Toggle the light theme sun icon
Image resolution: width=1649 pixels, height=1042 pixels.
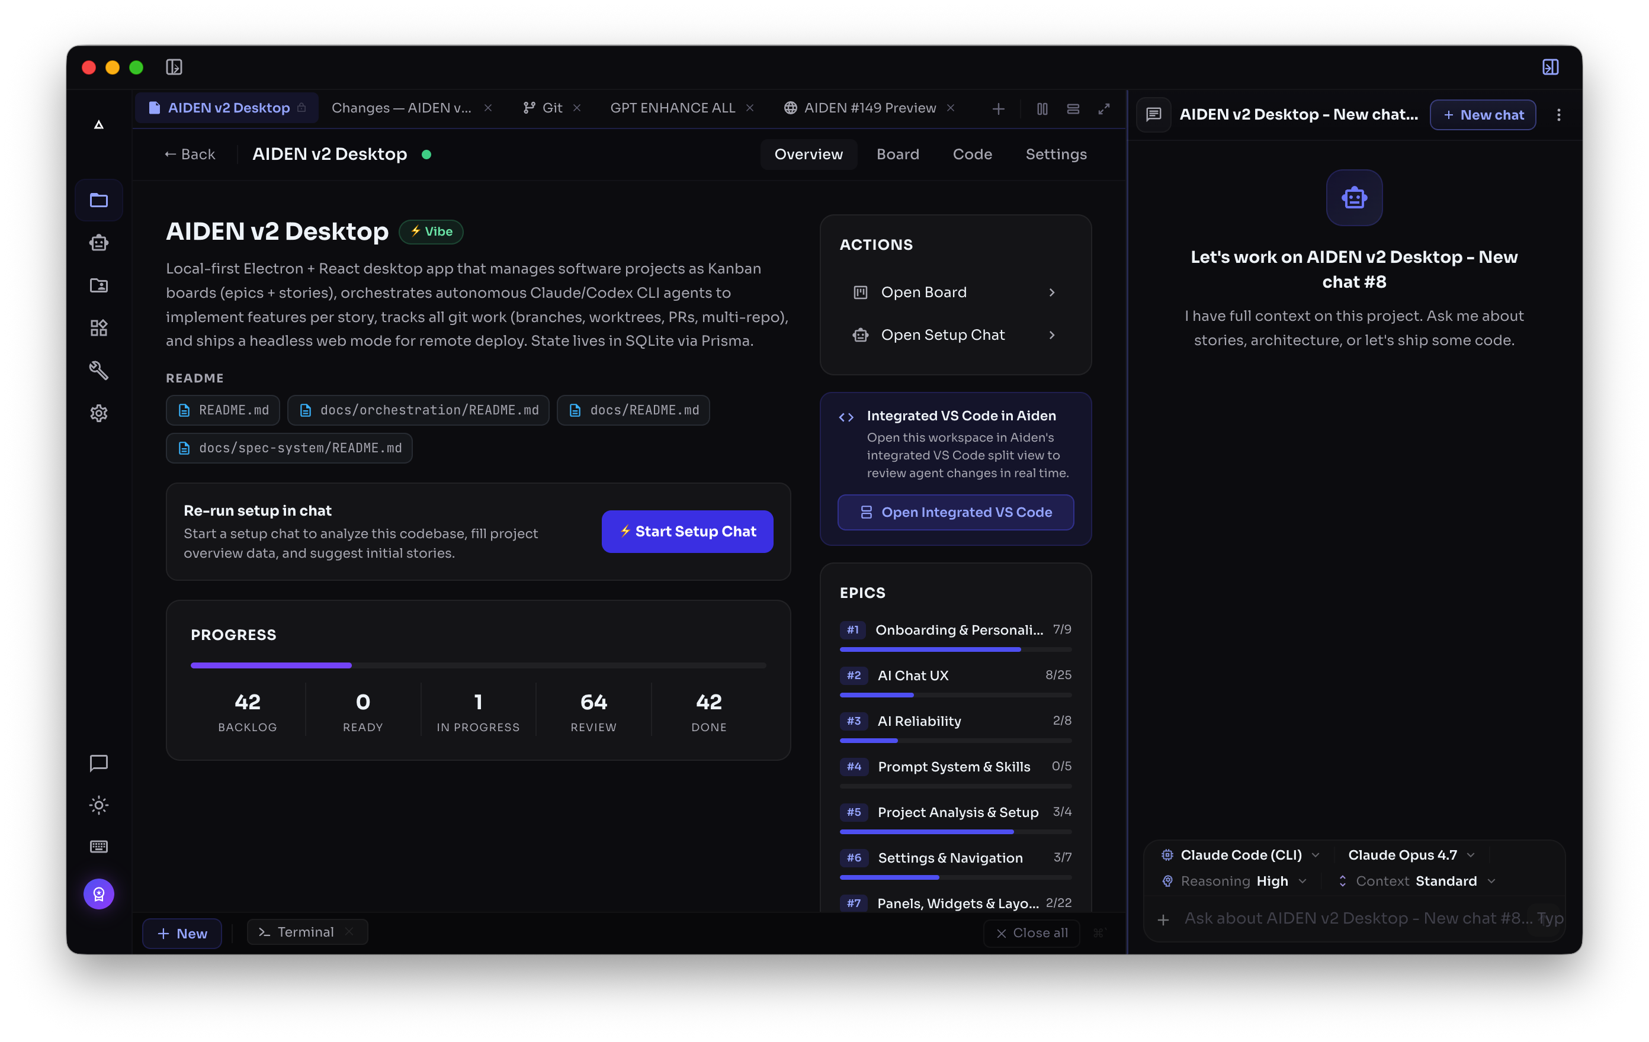98,805
